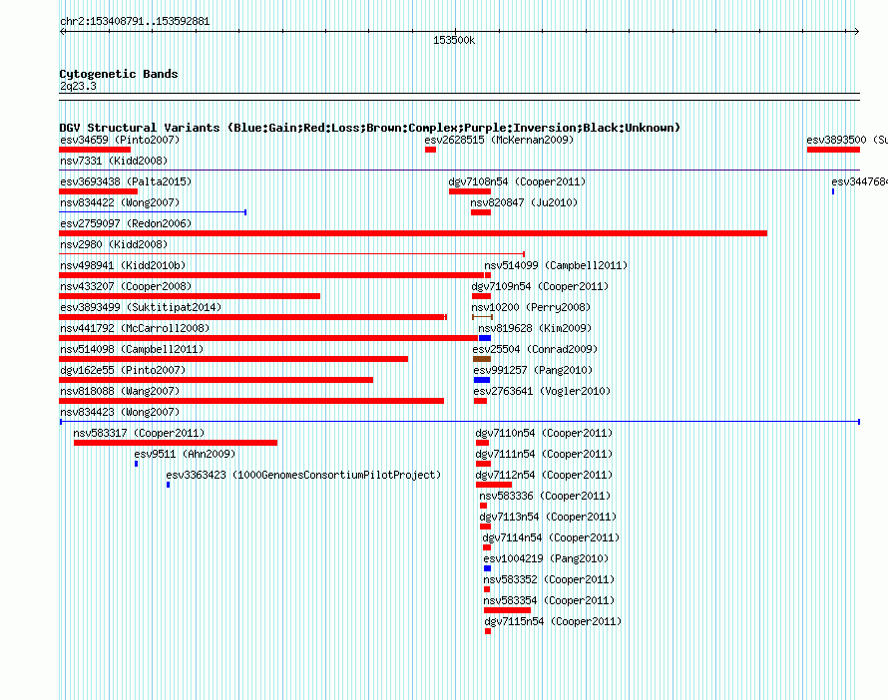Select the 2q23.3 band label
This screenshot has width=888, height=700.
78,86
